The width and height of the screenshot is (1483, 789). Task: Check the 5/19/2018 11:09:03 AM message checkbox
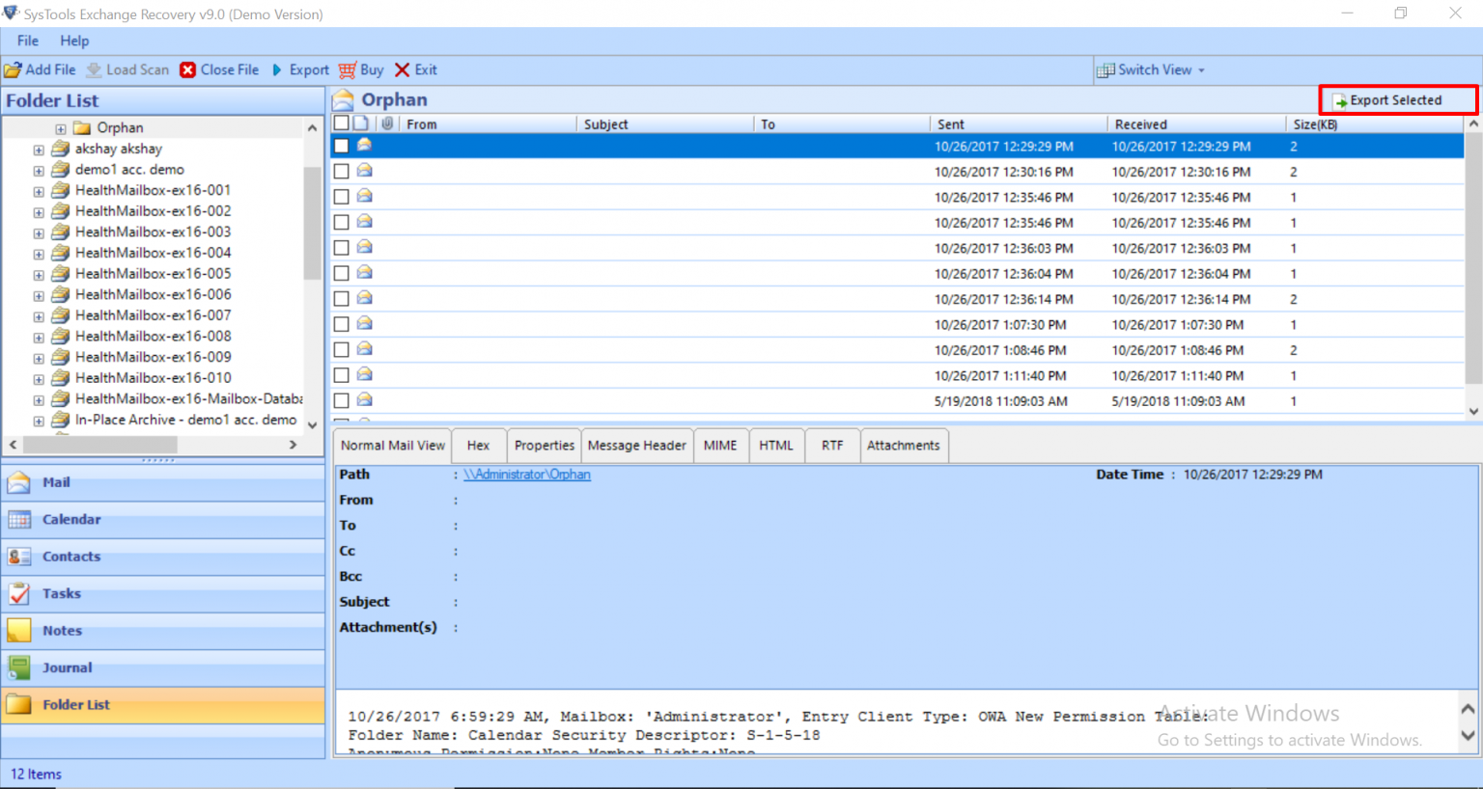[341, 400]
